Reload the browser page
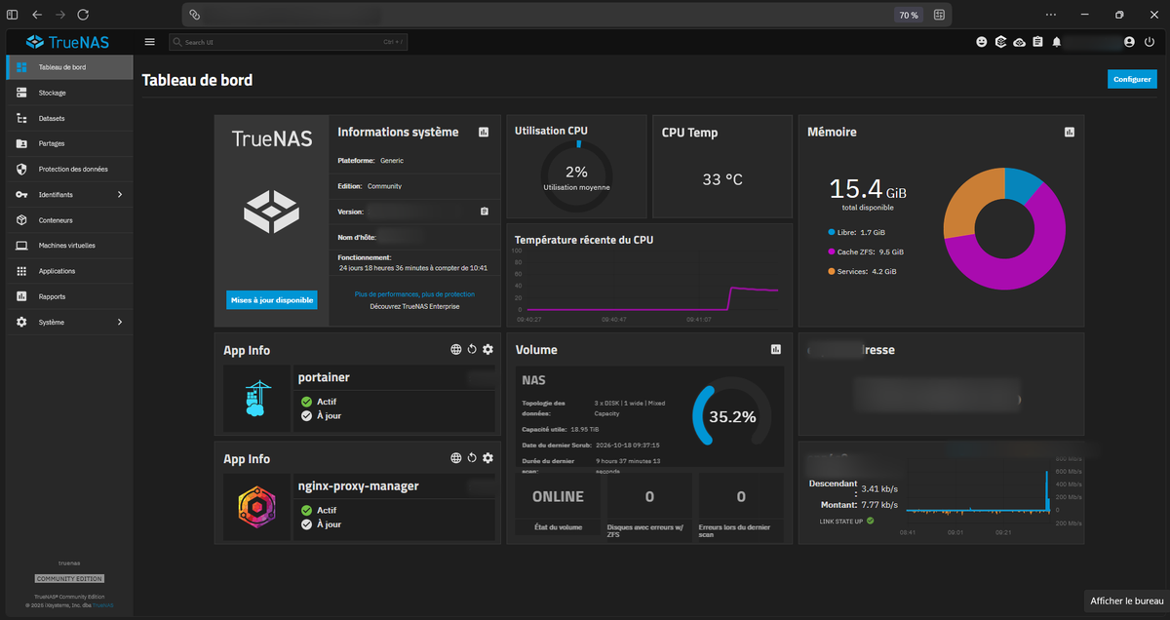 (83, 15)
